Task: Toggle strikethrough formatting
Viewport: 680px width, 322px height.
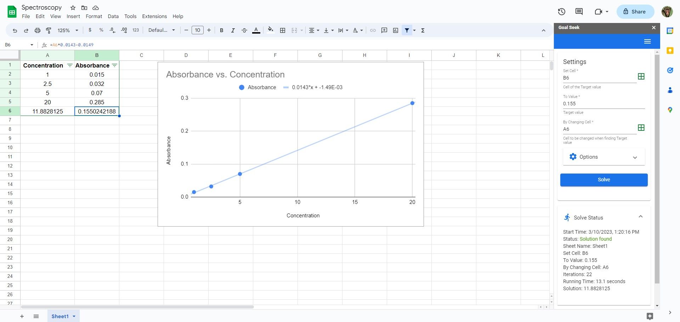Action: point(244,30)
